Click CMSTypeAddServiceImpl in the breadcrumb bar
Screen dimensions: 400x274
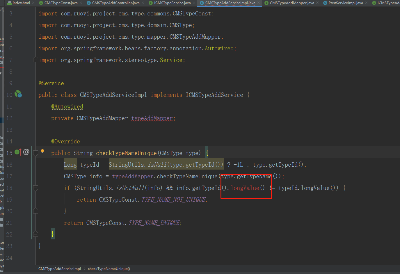(60, 269)
